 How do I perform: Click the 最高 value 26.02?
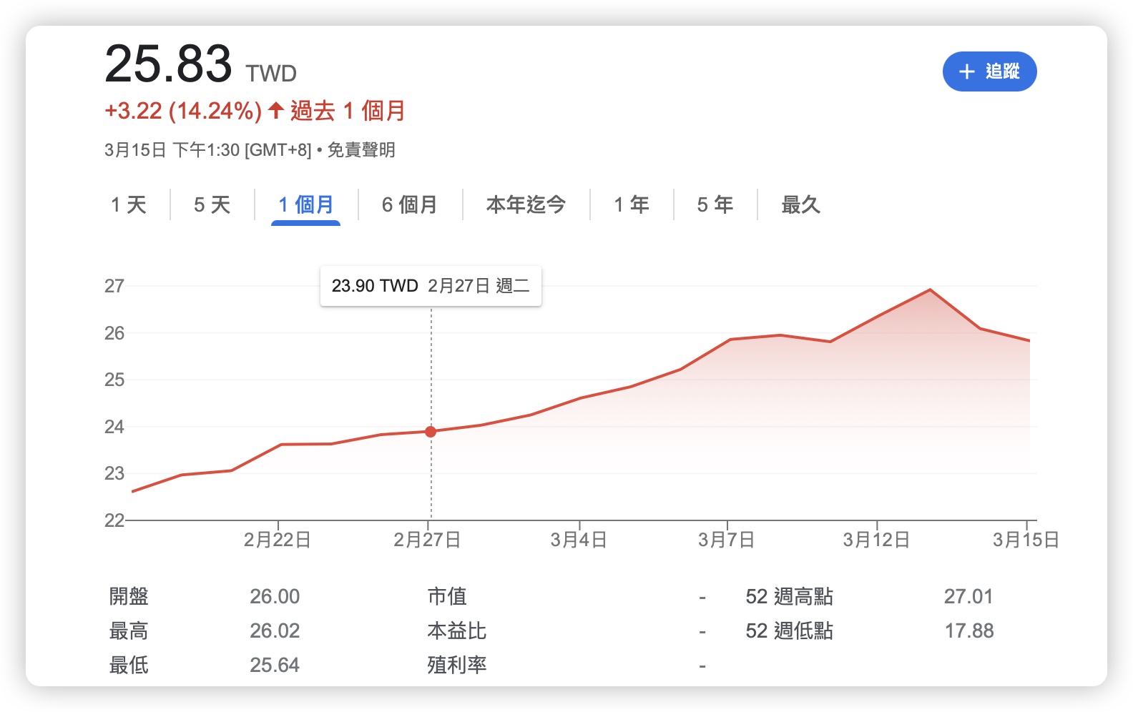click(x=275, y=631)
